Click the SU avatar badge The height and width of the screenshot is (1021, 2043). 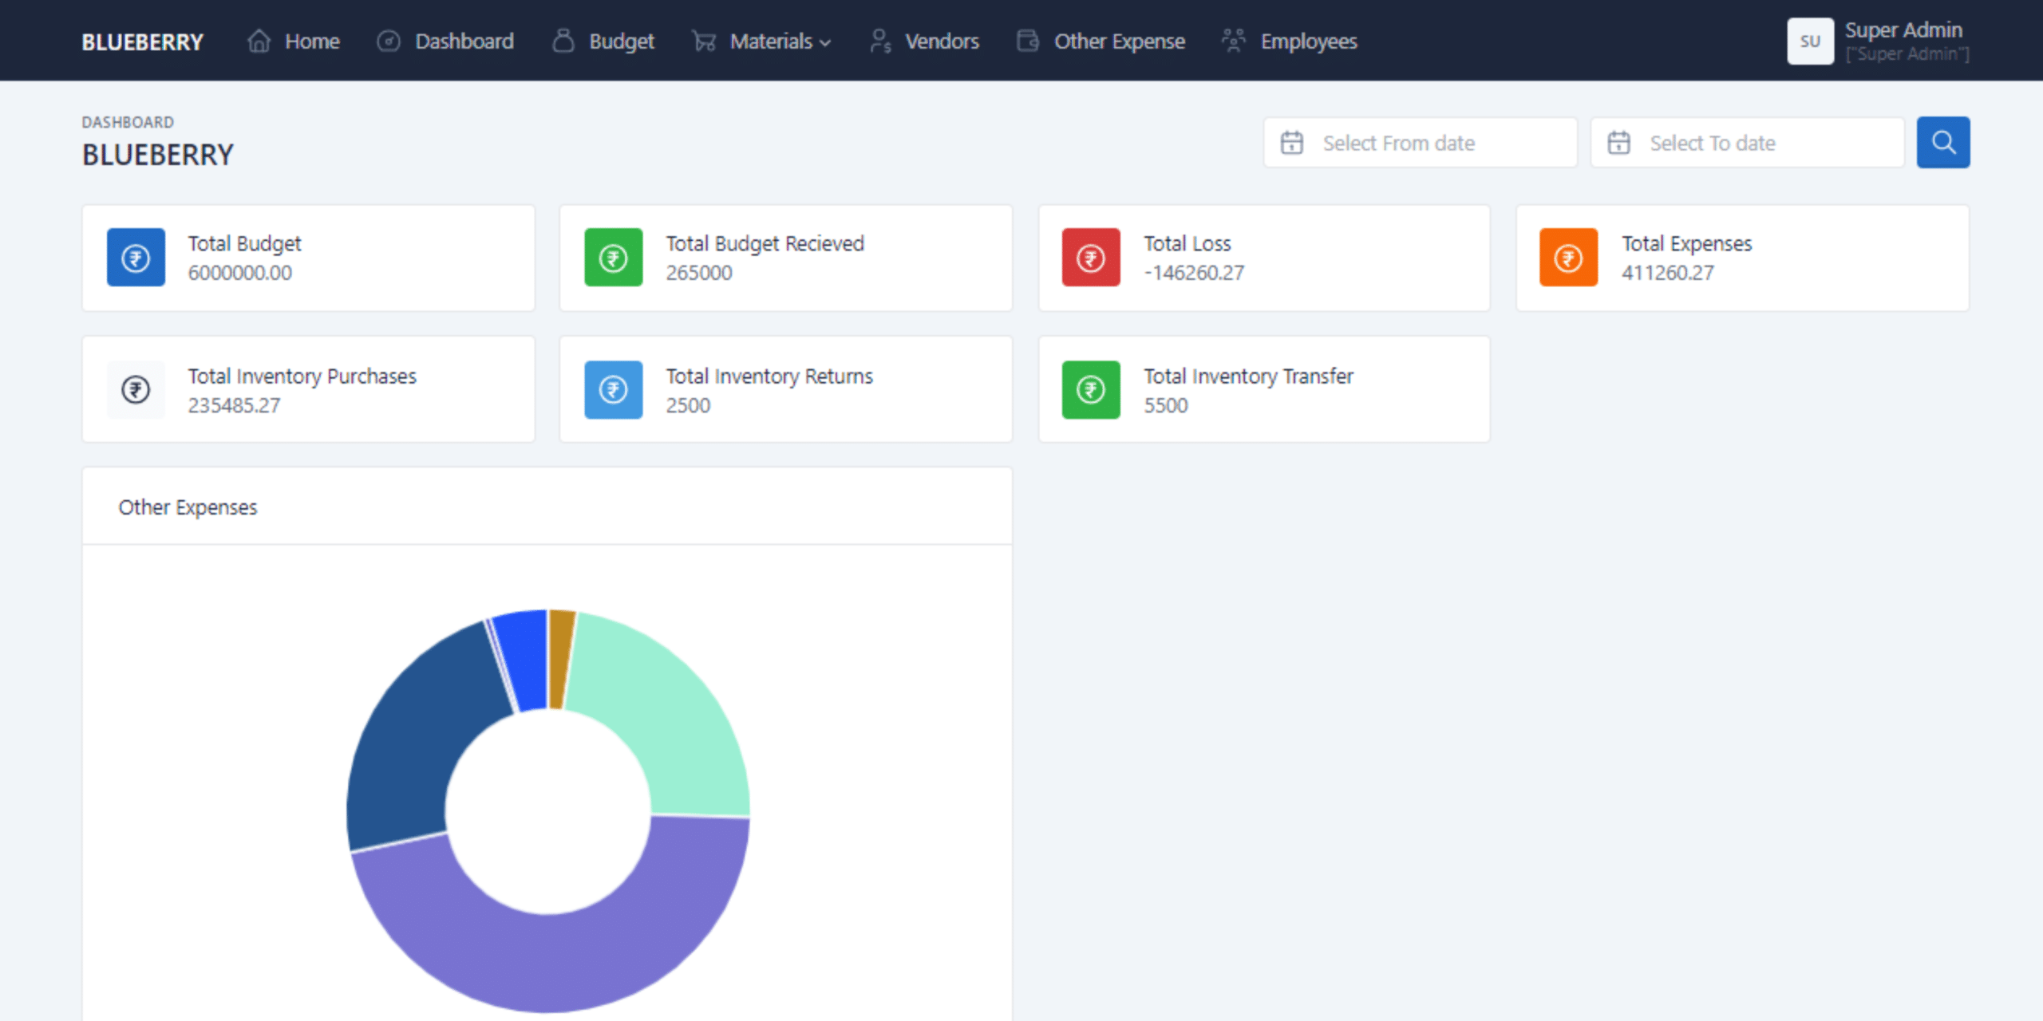coord(1811,41)
